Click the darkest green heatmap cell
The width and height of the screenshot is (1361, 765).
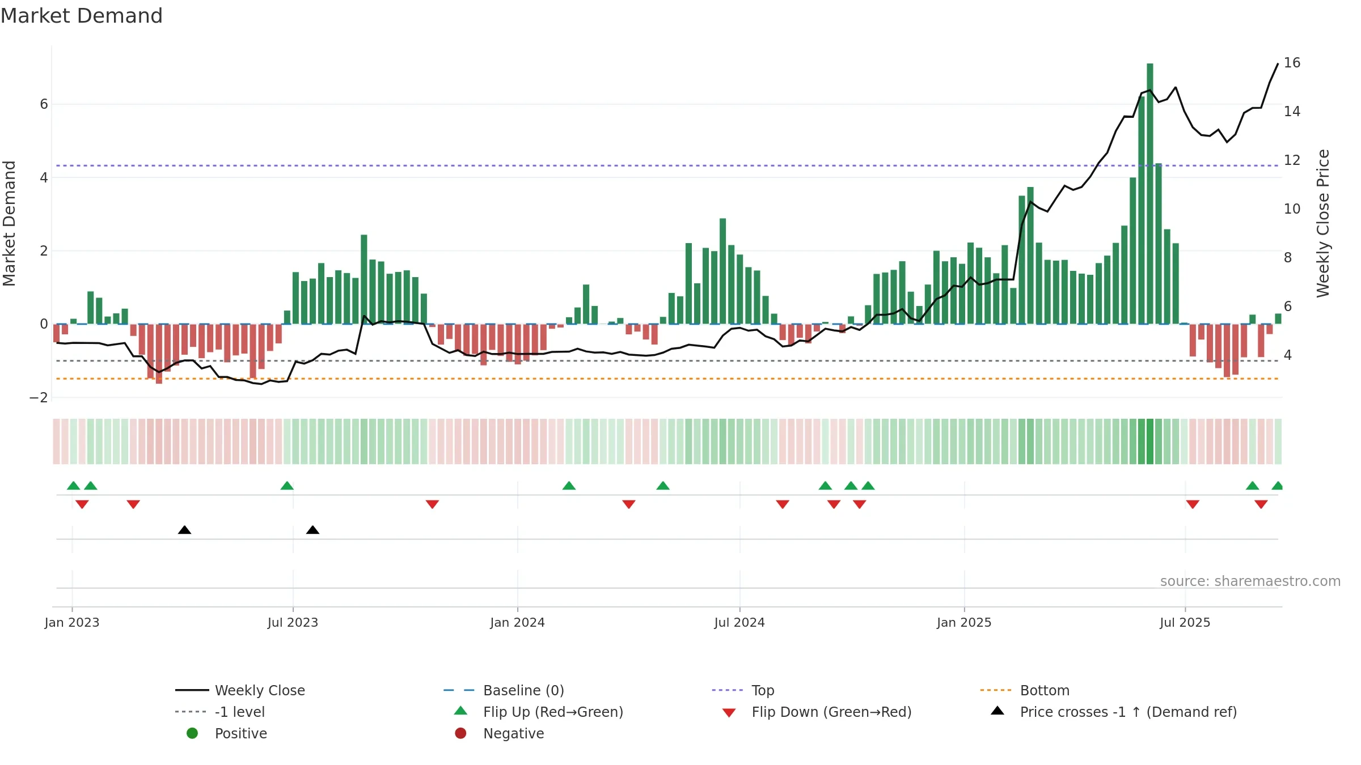tap(1150, 441)
